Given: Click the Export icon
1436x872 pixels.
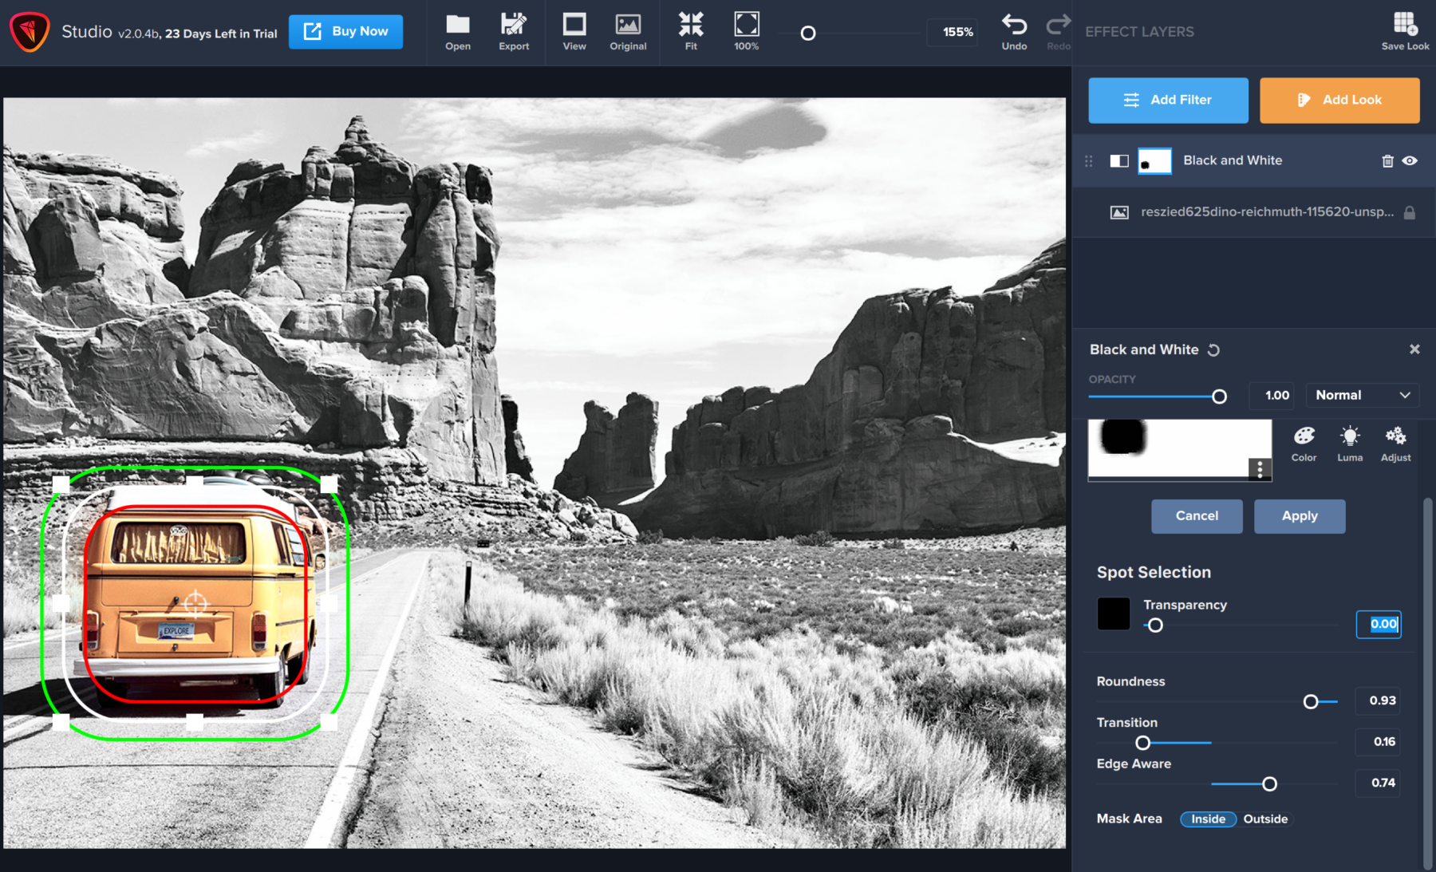Looking at the screenshot, I should (514, 32).
